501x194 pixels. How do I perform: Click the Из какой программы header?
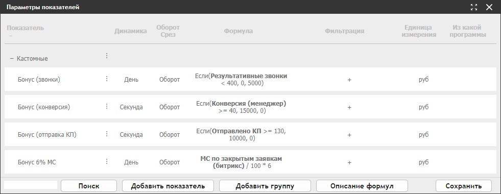[468, 31]
